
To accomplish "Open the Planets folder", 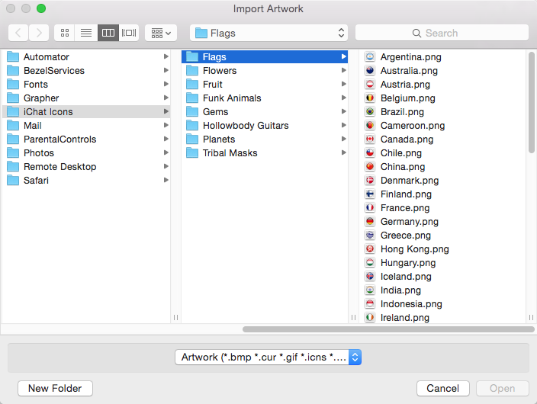I will click(265, 139).
